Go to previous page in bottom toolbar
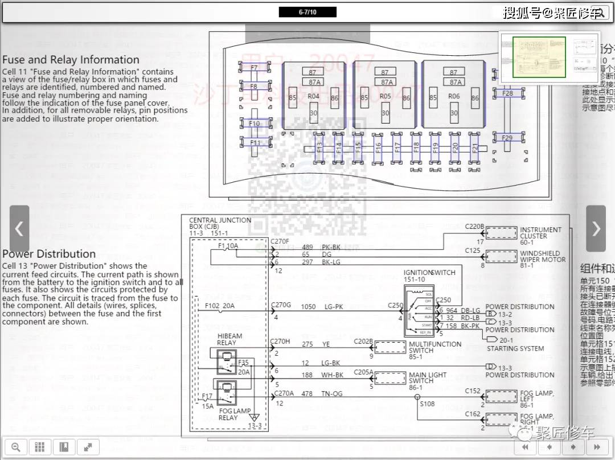 [549, 447]
